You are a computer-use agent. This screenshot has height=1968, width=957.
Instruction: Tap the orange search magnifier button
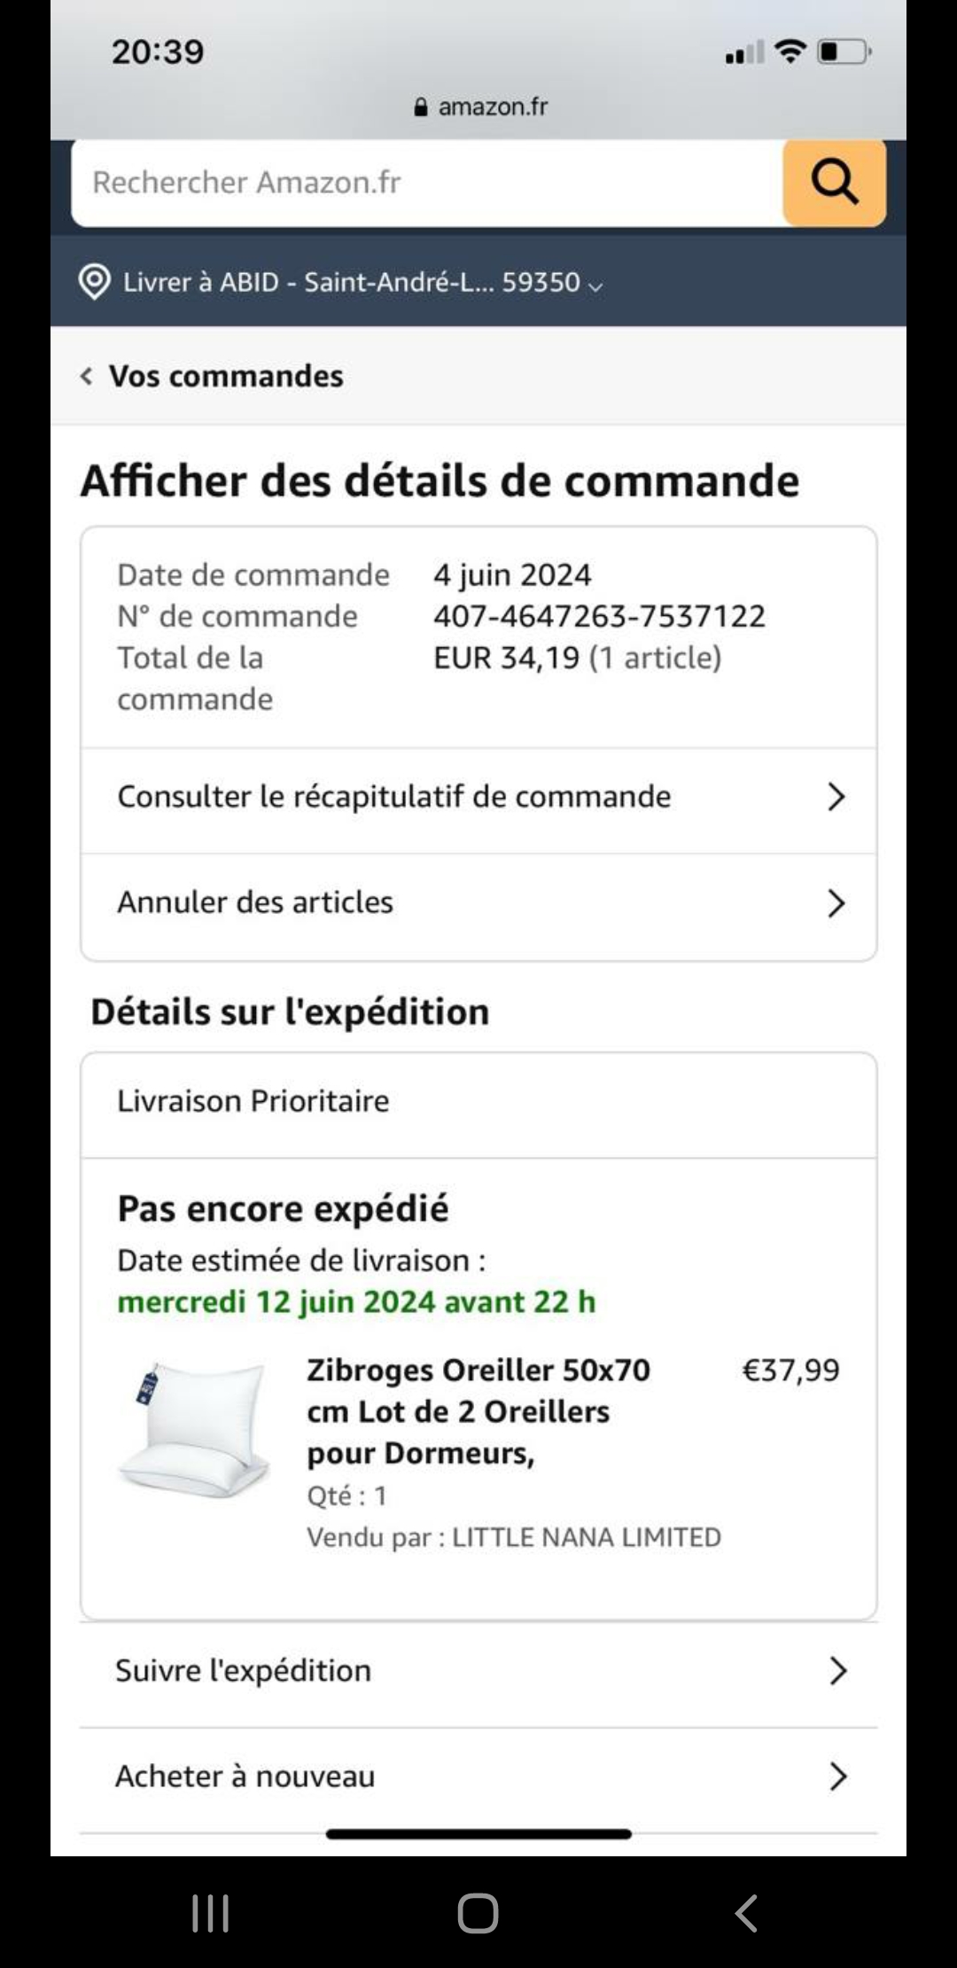834,183
